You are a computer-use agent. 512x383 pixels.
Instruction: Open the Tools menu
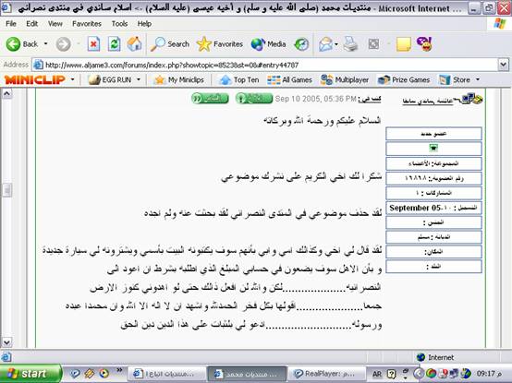119,24
